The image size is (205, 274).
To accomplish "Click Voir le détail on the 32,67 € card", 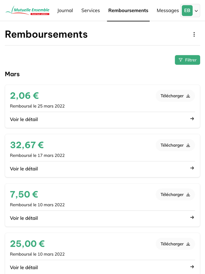I will [x=24, y=168].
